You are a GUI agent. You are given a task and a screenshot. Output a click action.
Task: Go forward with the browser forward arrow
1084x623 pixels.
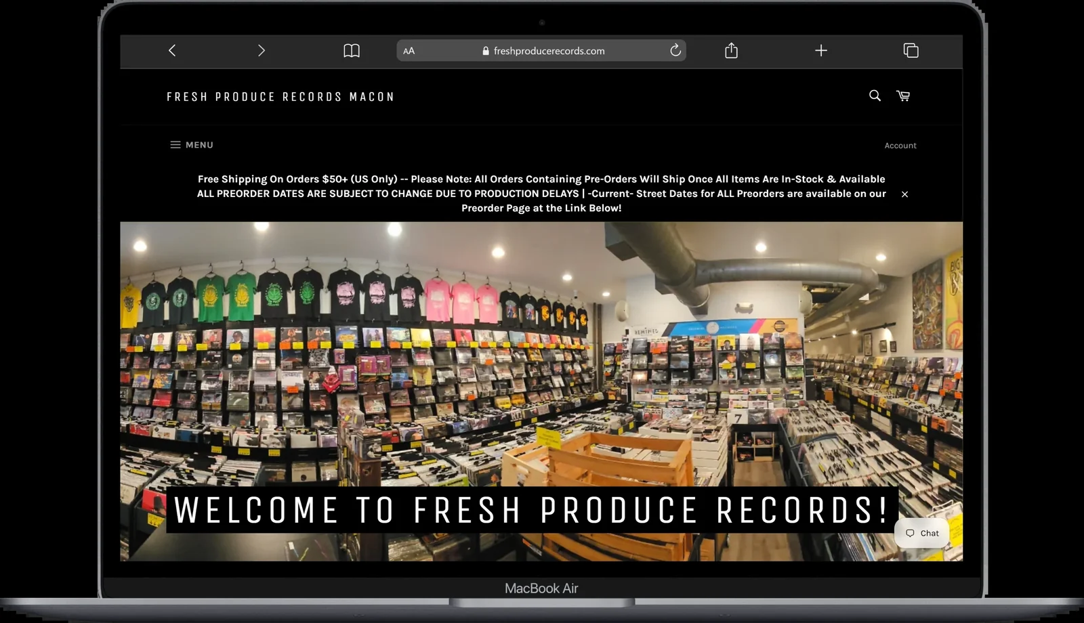click(x=262, y=51)
